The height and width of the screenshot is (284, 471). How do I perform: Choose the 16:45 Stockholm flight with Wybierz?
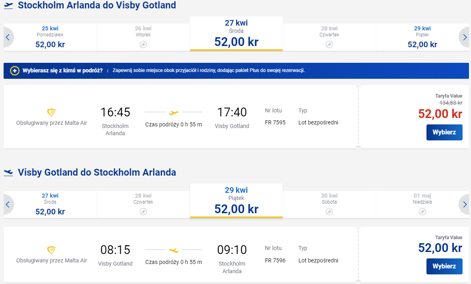pos(444,132)
